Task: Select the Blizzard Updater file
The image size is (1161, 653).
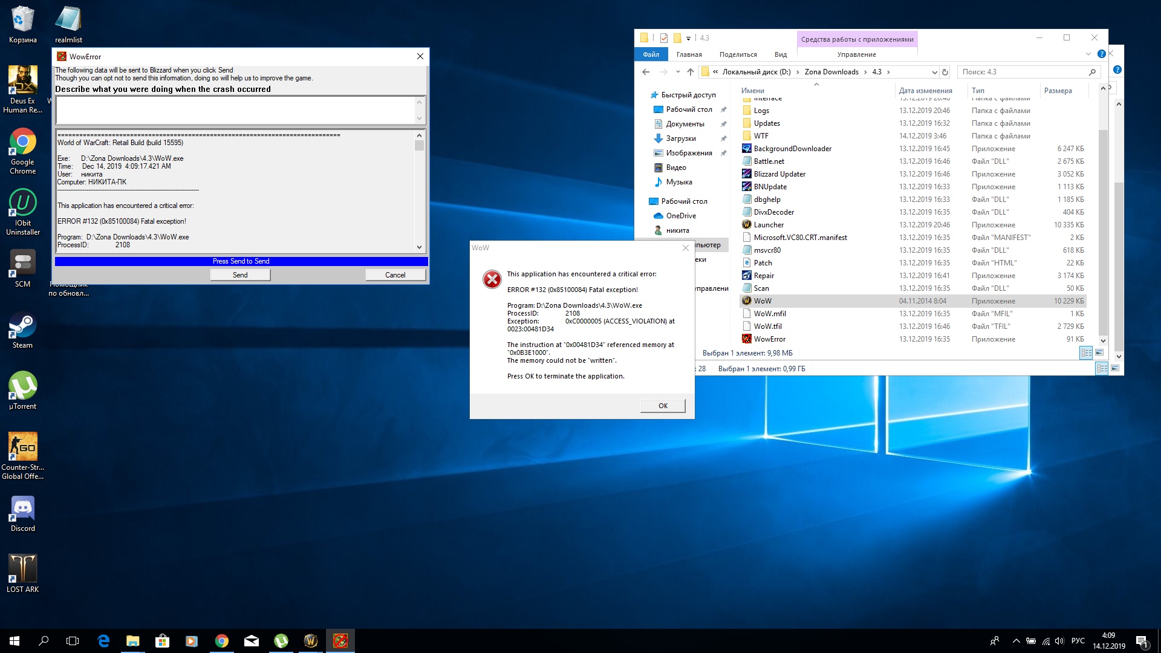Action: pyautogui.click(x=779, y=174)
